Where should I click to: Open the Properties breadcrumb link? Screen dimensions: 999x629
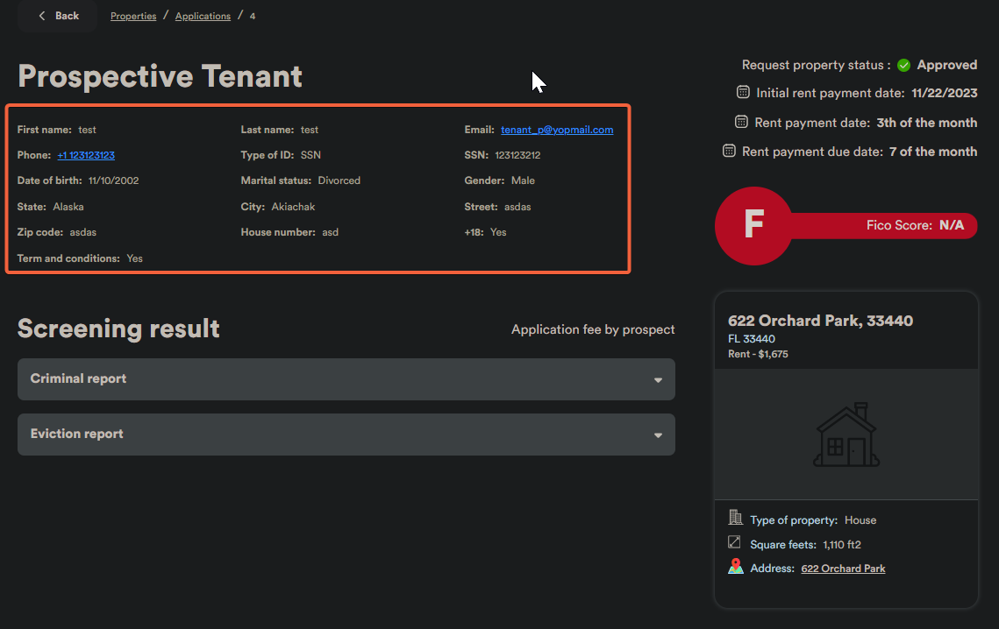(x=133, y=17)
